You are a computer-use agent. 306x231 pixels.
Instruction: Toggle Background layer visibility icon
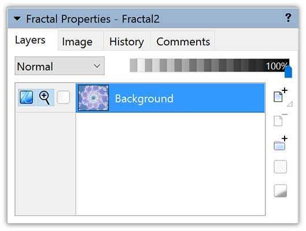click(x=27, y=97)
